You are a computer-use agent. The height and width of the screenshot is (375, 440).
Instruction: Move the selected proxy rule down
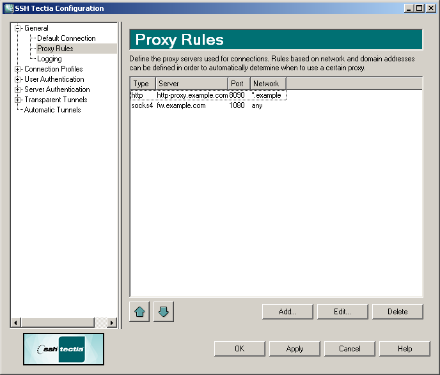click(x=164, y=312)
